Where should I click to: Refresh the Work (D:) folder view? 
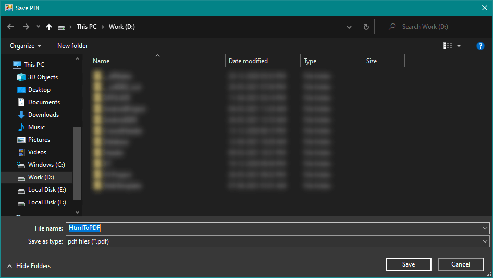pyautogui.click(x=366, y=27)
